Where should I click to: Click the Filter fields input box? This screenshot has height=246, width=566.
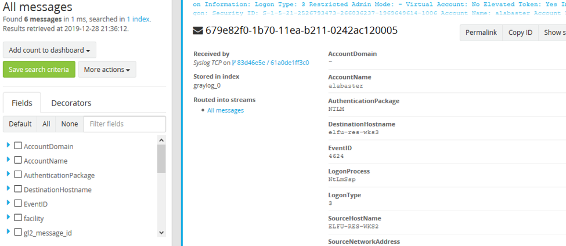(124, 124)
